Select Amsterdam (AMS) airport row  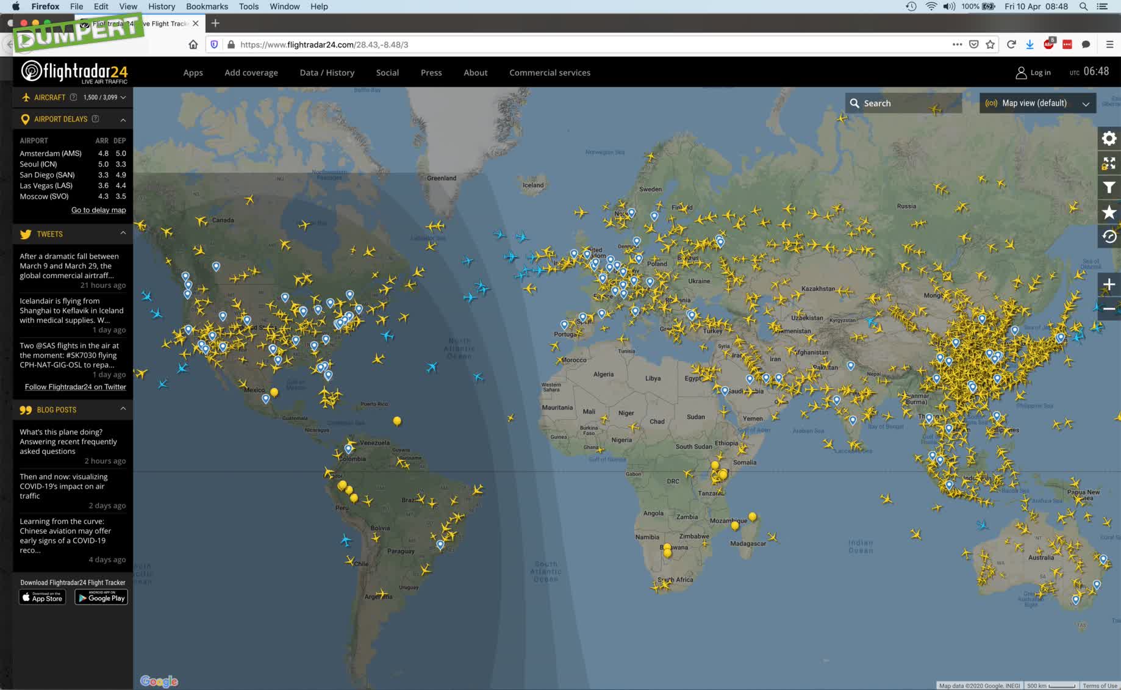pos(73,153)
